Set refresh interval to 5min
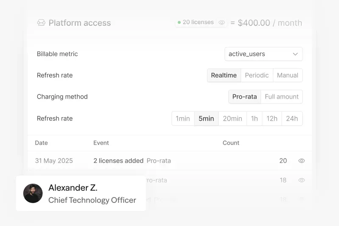 click(x=206, y=119)
